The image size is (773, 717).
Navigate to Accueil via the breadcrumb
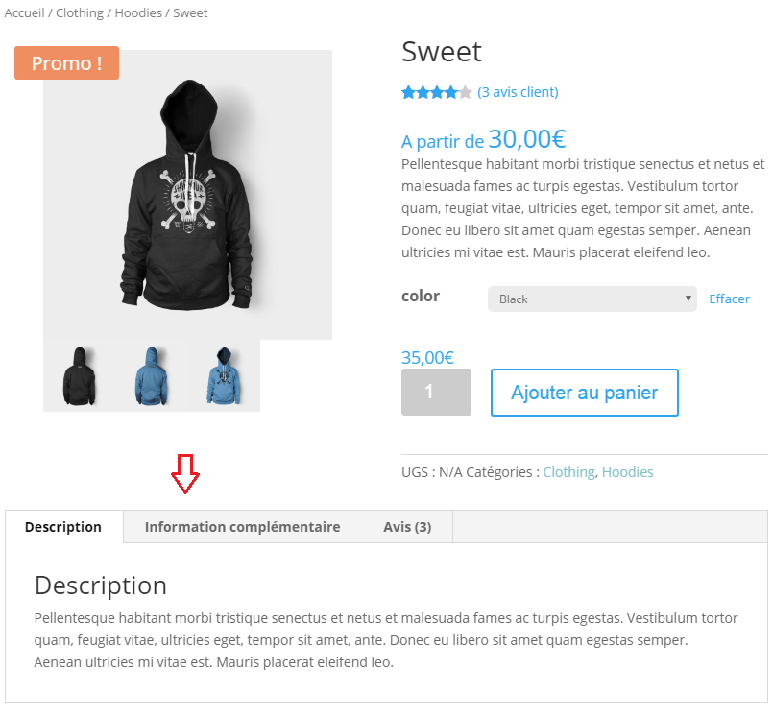click(23, 12)
